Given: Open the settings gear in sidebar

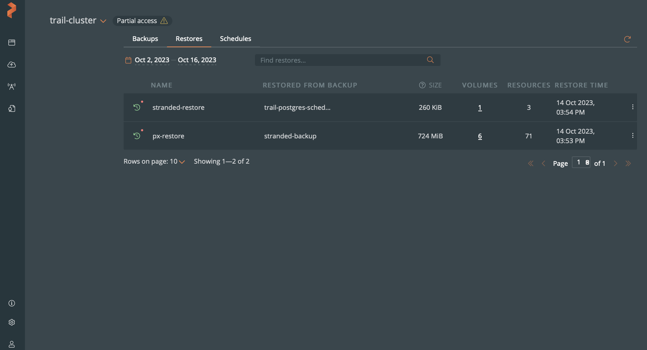Looking at the screenshot, I should click(x=12, y=322).
